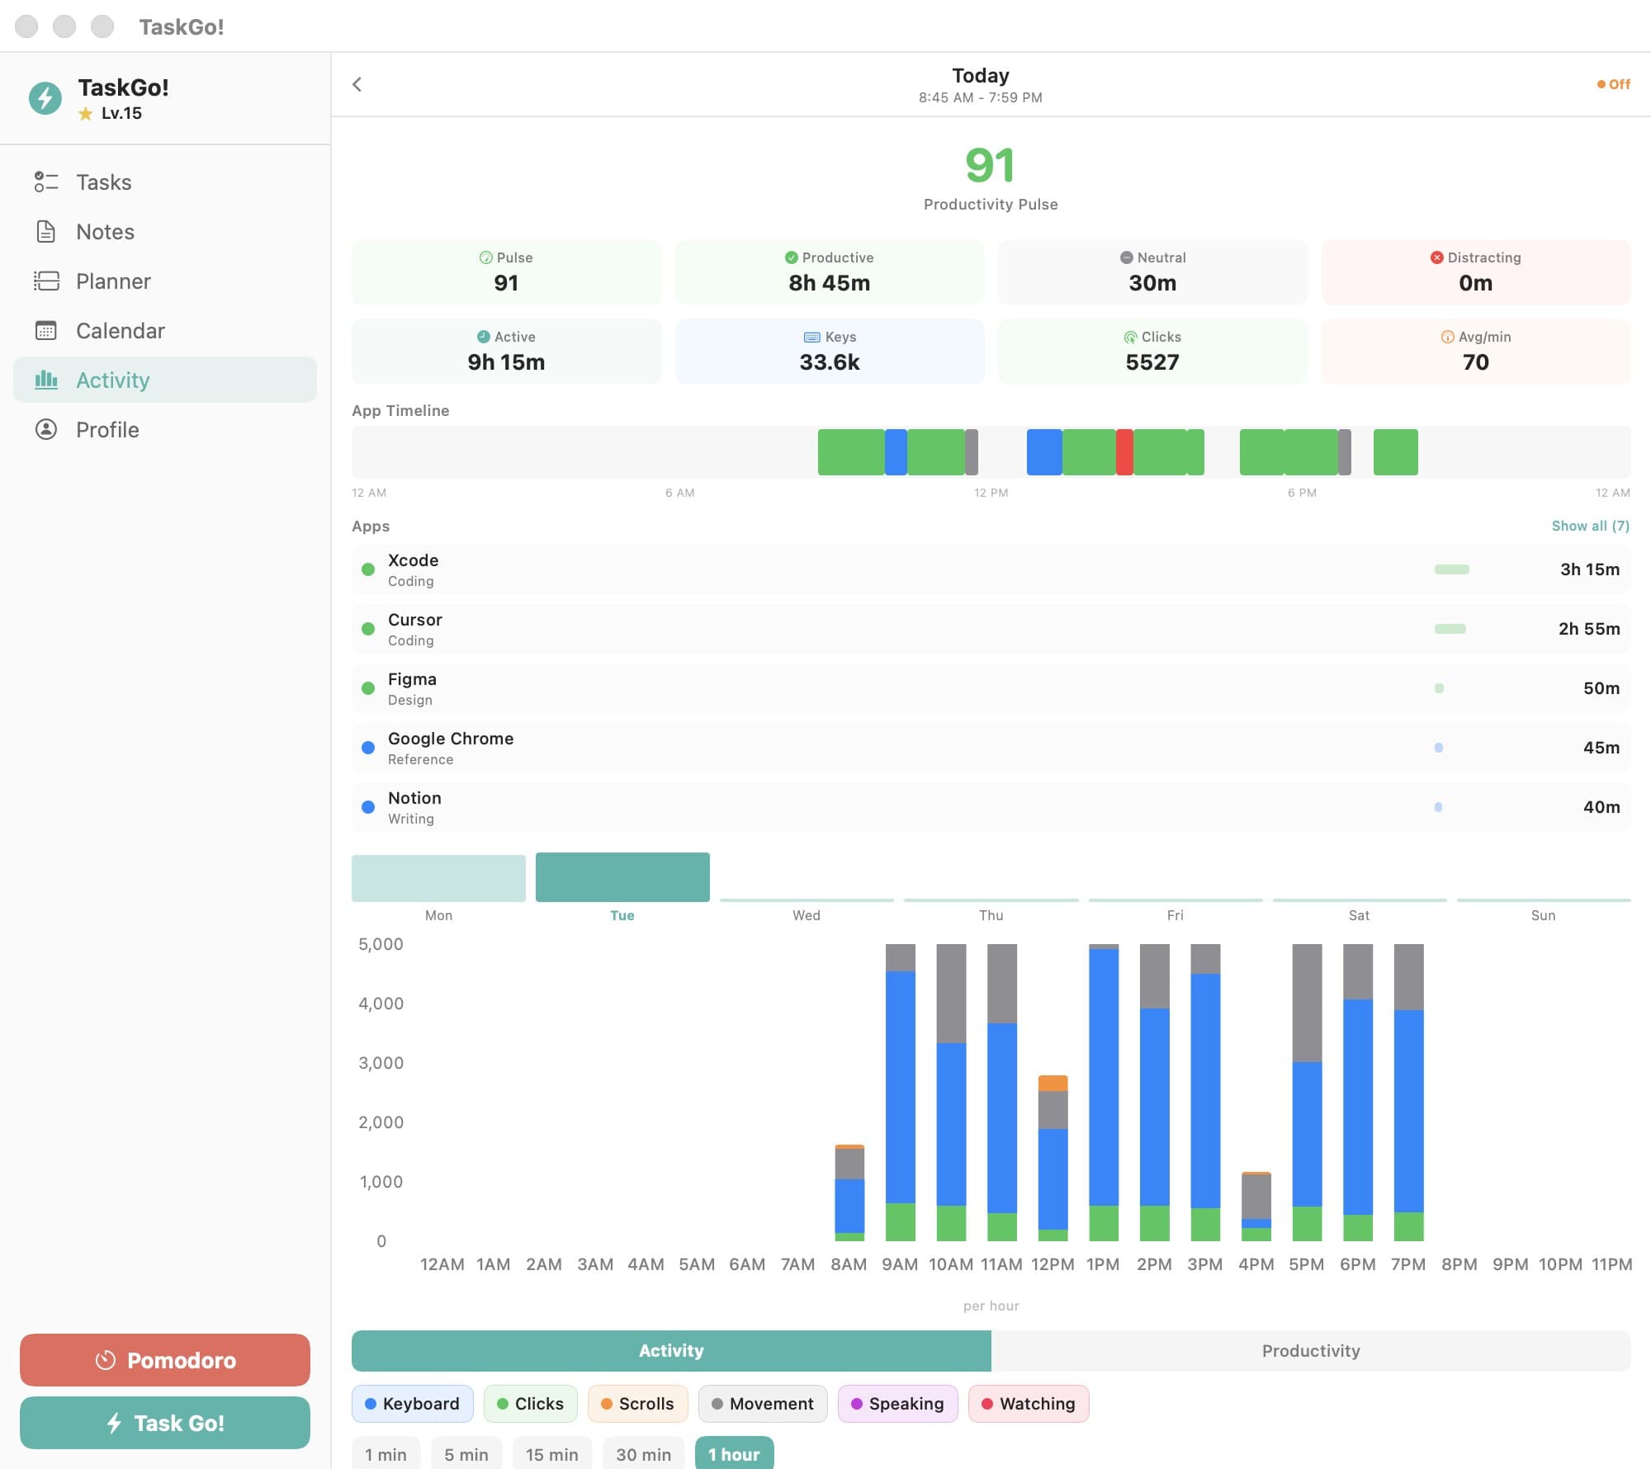Viewport: 1651px width, 1469px height.
Task: Click the Activity bar chart icon
Action: point(46,380)
